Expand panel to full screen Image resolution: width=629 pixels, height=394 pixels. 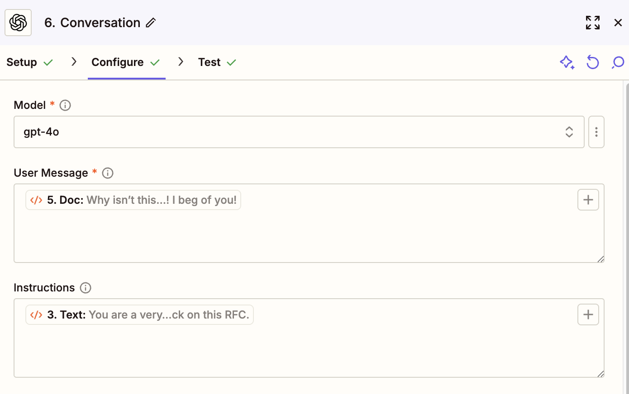point(592,23)
